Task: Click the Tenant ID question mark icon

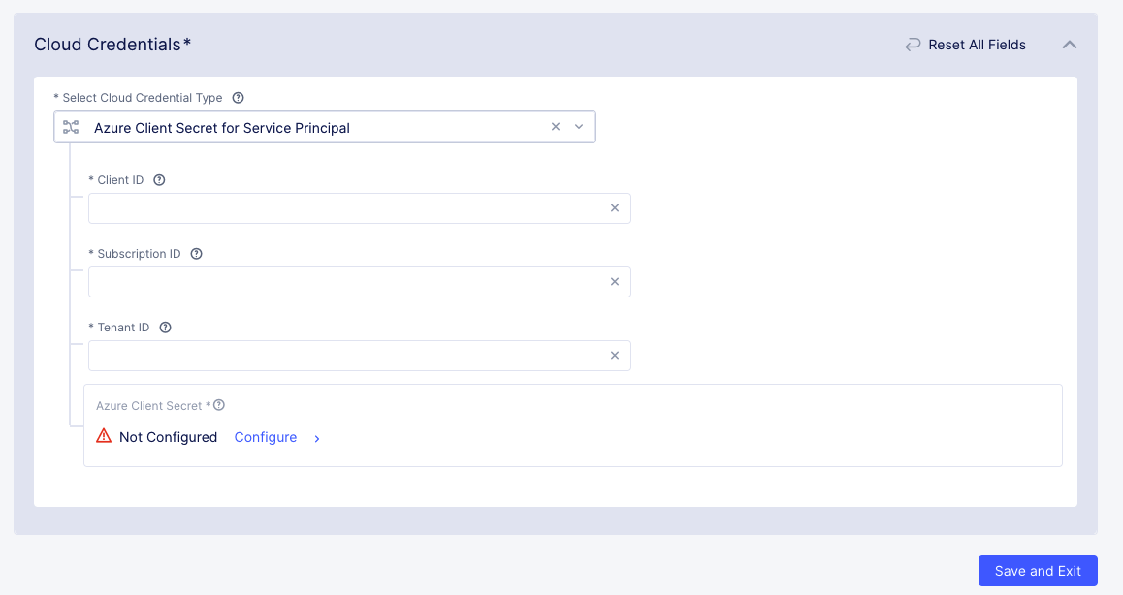Action: tap(165, 327)
